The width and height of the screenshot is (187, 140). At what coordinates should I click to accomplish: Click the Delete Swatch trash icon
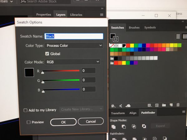pyautogui.click(x=178, y=105)
